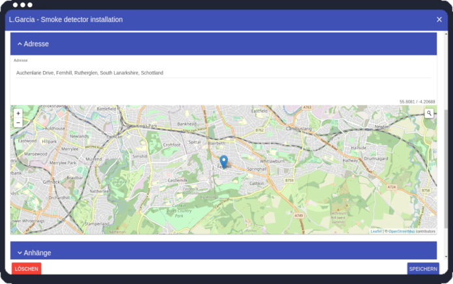Click the blue location marker at Fernhill
This screenshot has width=453, height=284.
coord(224,162)
